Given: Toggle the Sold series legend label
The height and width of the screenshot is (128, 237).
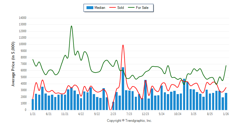Looking at the screenshot, I should tap(121, 8).
